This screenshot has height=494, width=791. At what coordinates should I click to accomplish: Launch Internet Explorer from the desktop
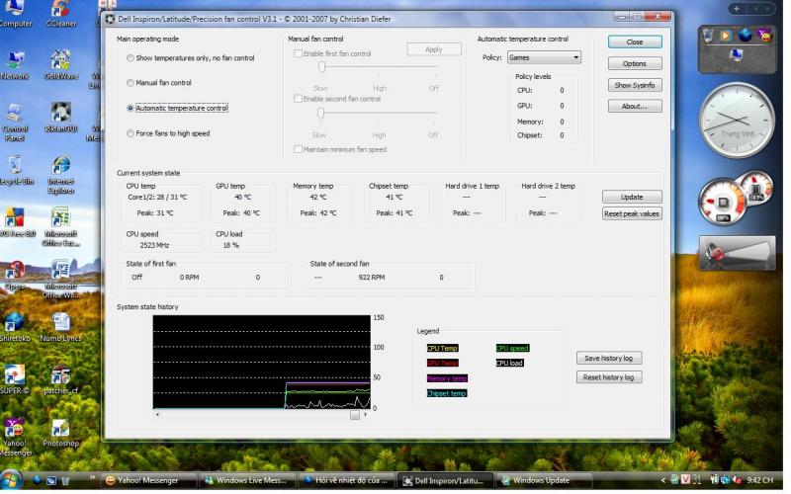(60, 165)
